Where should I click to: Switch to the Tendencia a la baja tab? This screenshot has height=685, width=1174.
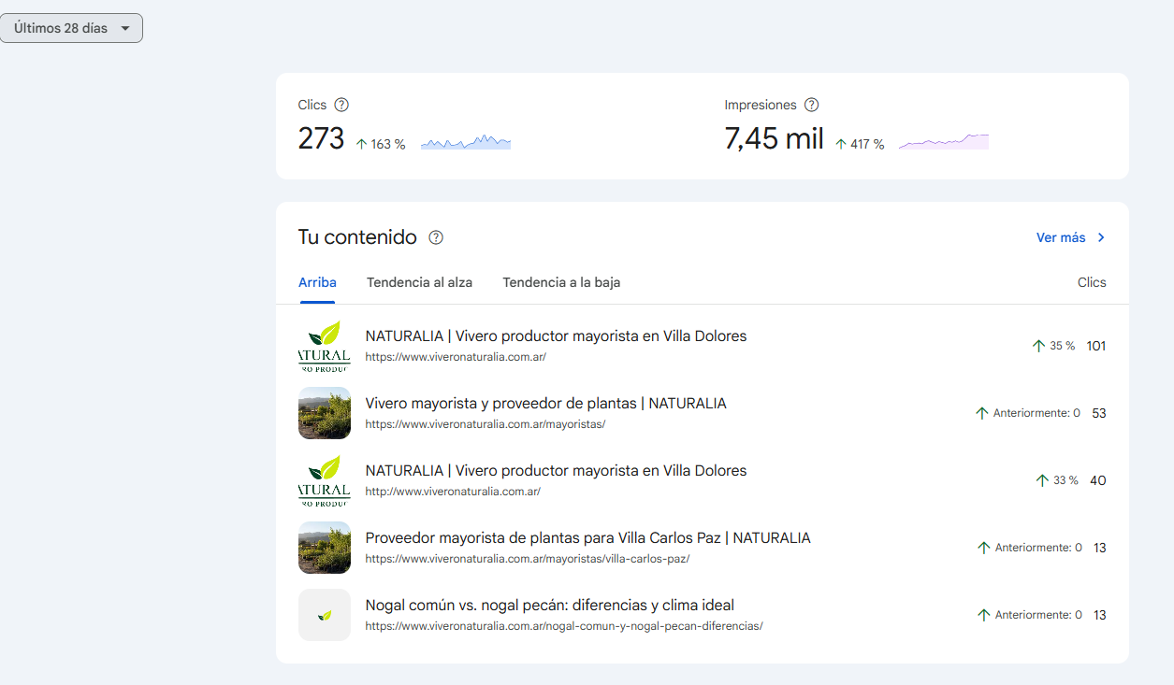pyautogui.click(x=561, y=282)
